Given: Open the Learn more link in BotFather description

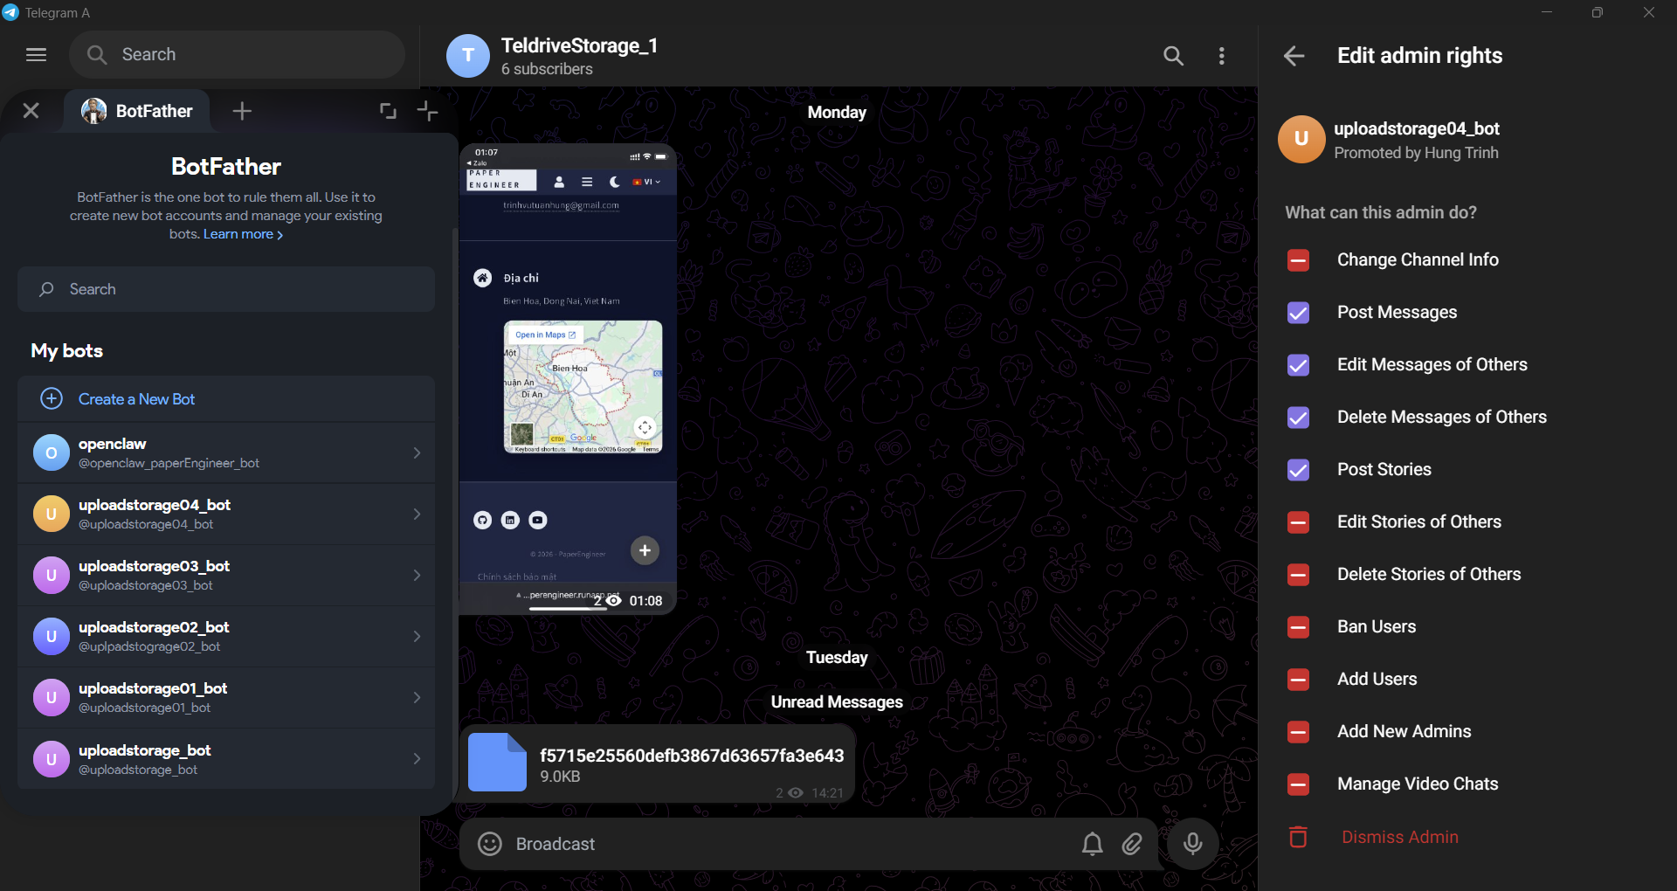Looking at the screenshot, I should pyautogui.click(x=238, y=234).
